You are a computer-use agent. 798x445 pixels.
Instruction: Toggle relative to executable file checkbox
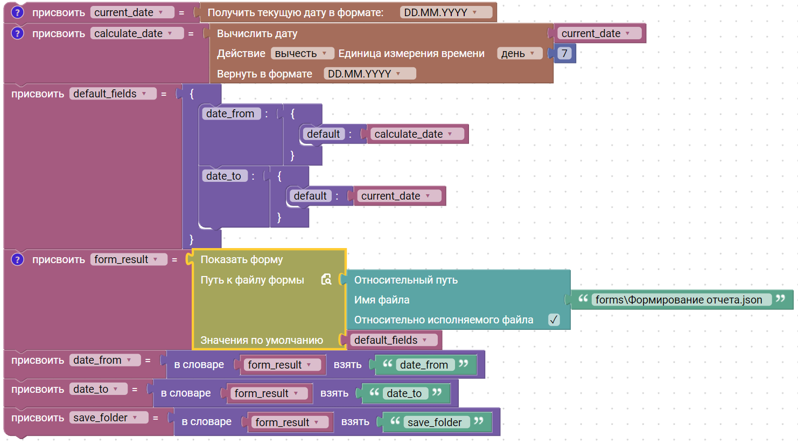coord(554,320)
